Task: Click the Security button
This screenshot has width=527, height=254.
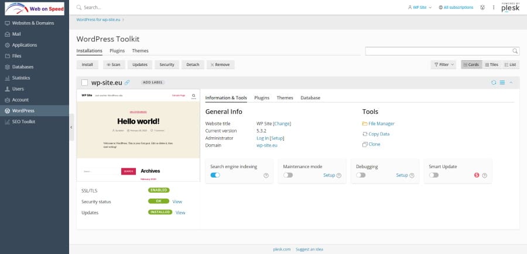Action: coord(167,65)
